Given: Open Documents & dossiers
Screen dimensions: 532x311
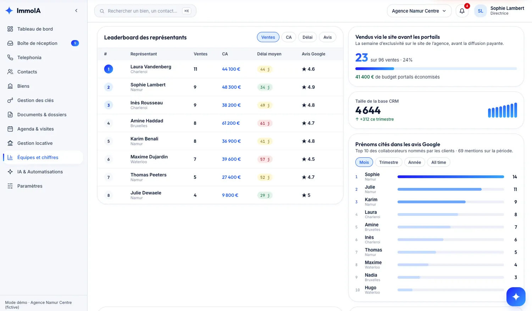Looking at the screenshot, I should (43, 115).
